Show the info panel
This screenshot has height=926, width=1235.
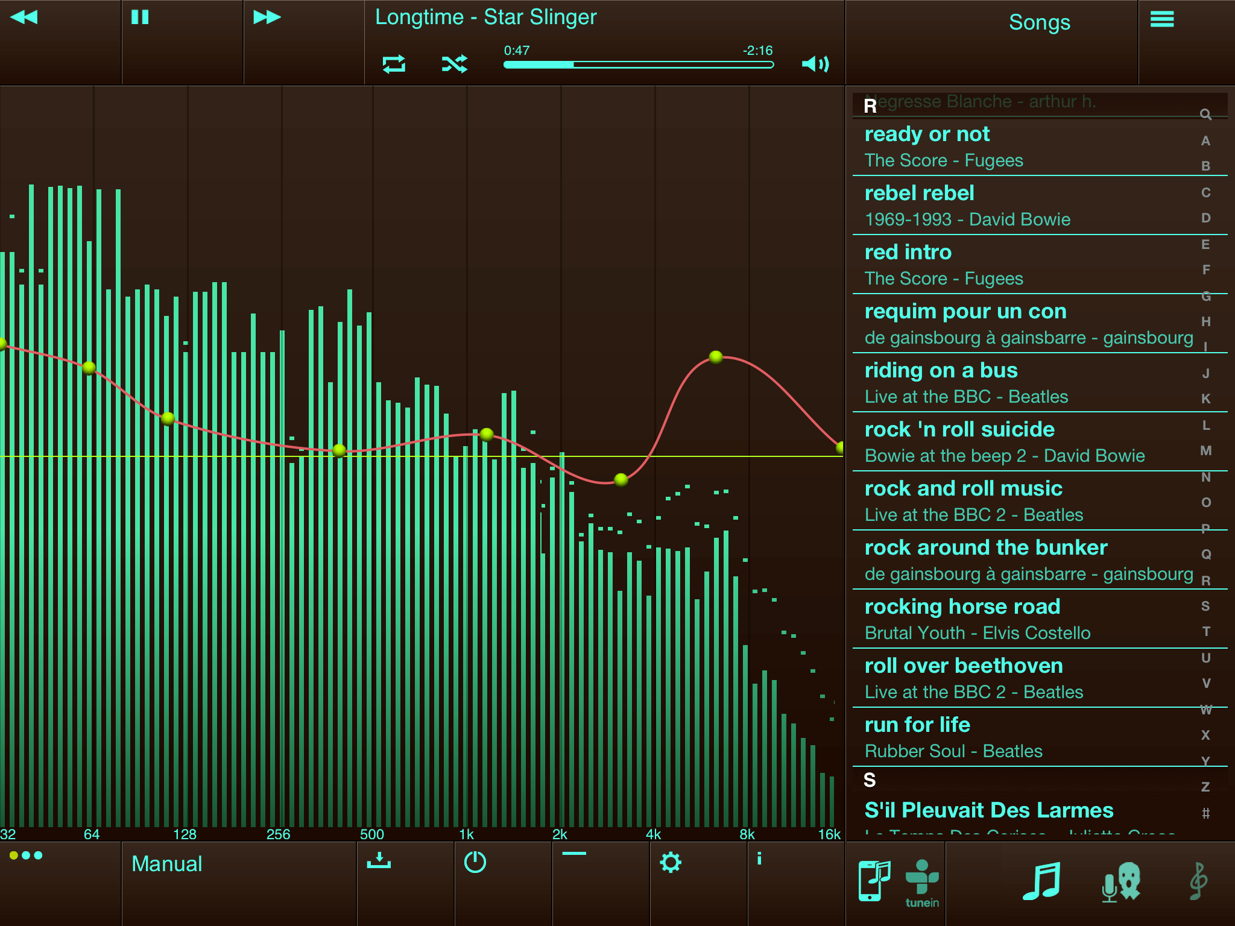pyautogui.click(x=759, y=859)
